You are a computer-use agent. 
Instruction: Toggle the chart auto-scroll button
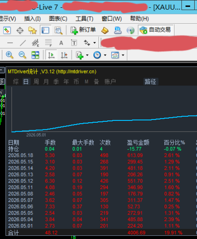tap(51, 55)
